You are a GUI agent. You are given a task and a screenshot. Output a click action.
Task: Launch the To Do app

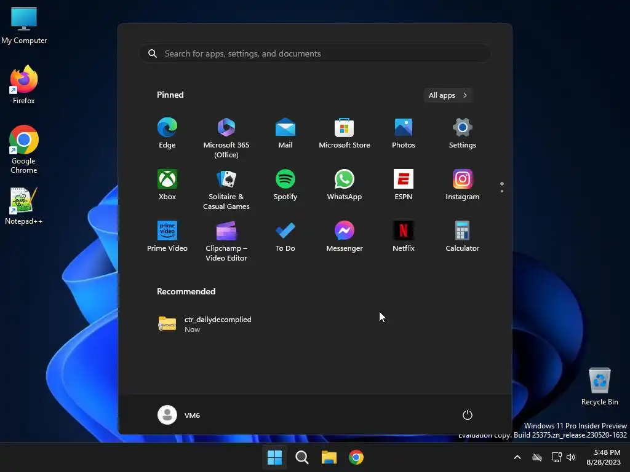click(285, 237)
